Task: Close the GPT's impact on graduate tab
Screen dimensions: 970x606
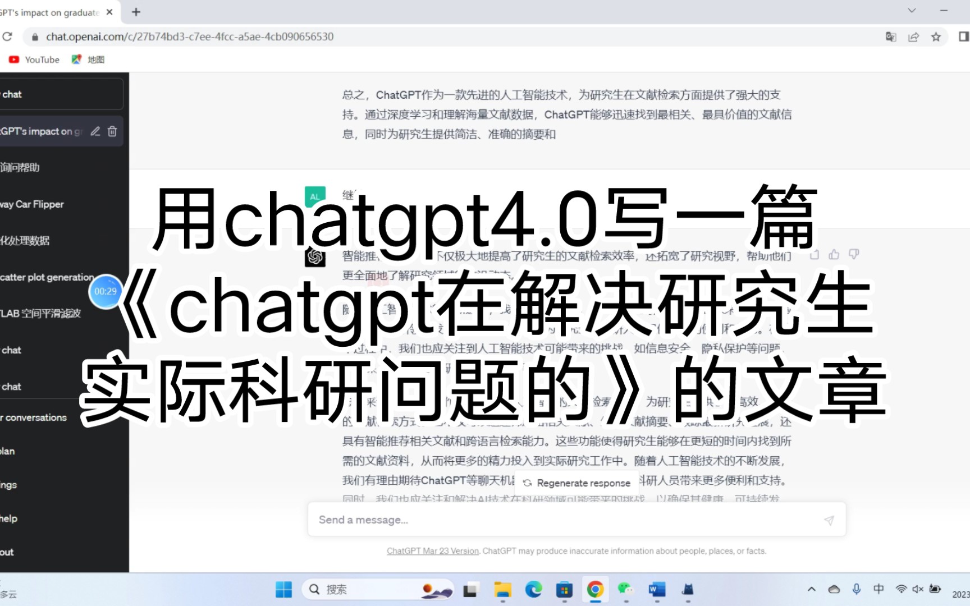Action: [x=109, y=12]
